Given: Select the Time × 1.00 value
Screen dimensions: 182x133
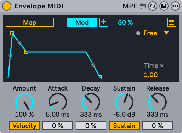Looking at the screenshot, I should pyautogui.click(x=151, y=75).
